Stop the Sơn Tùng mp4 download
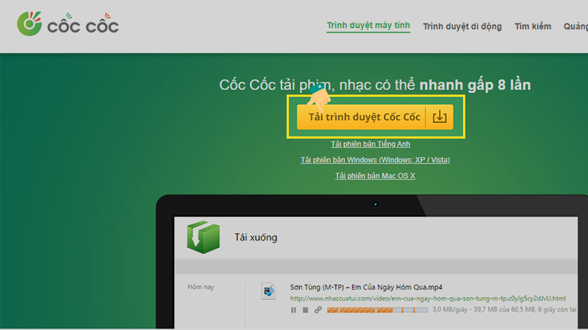588x330 pixels. 306,309
